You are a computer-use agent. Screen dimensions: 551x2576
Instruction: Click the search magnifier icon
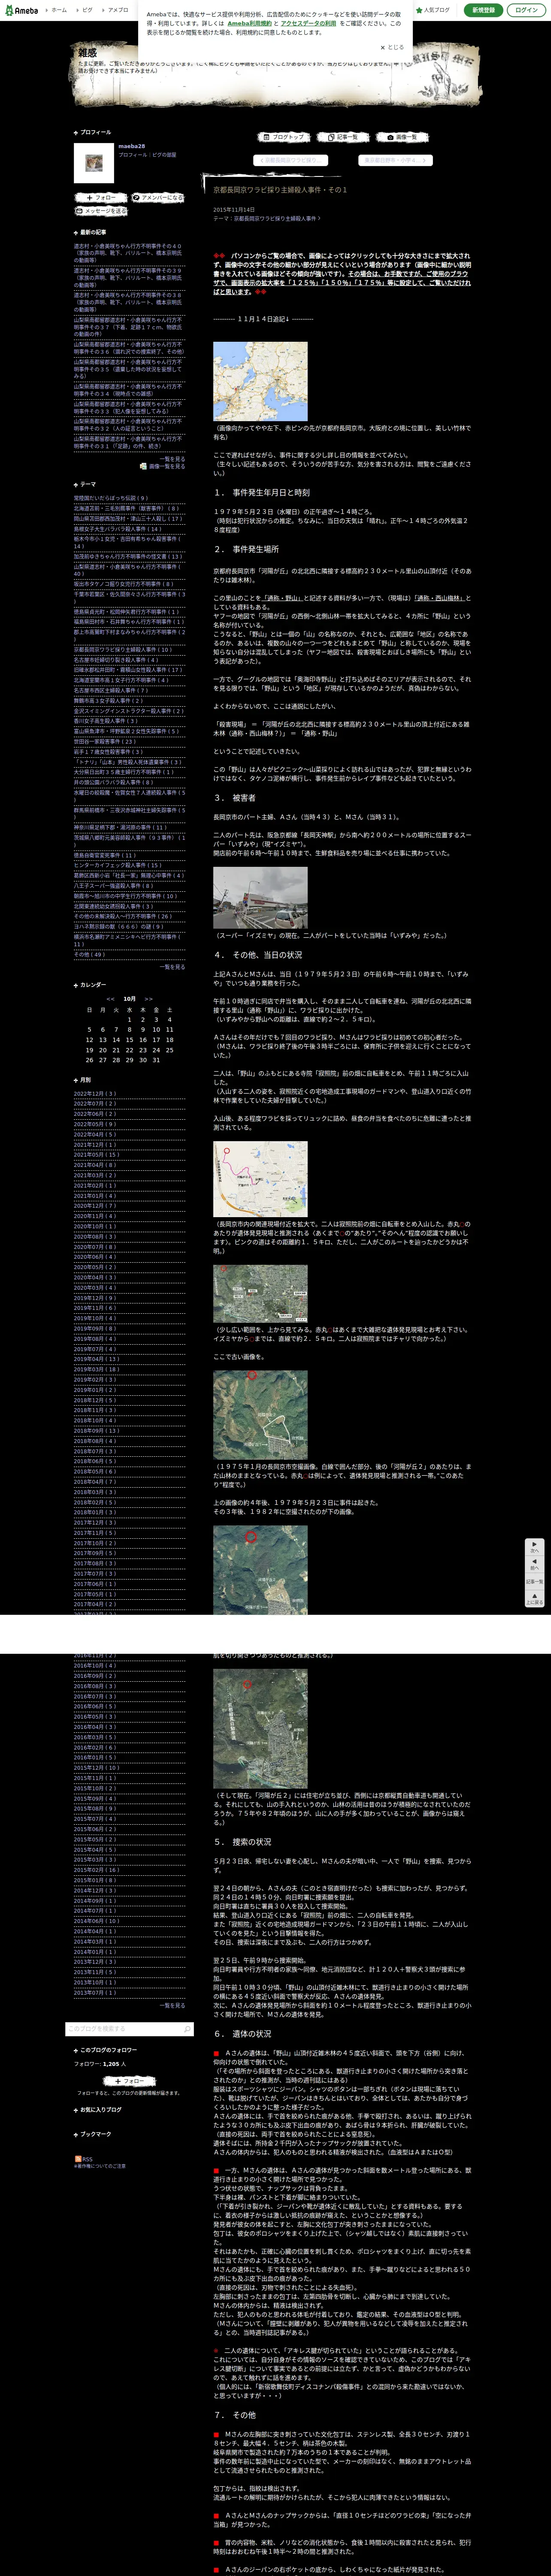tap(187, 2029)
